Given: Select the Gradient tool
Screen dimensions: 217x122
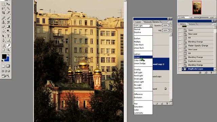Looking at the screenshot, I should (8, 26).
